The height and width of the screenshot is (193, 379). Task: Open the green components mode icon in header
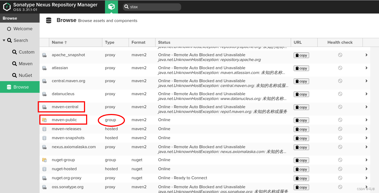point(111,7)
